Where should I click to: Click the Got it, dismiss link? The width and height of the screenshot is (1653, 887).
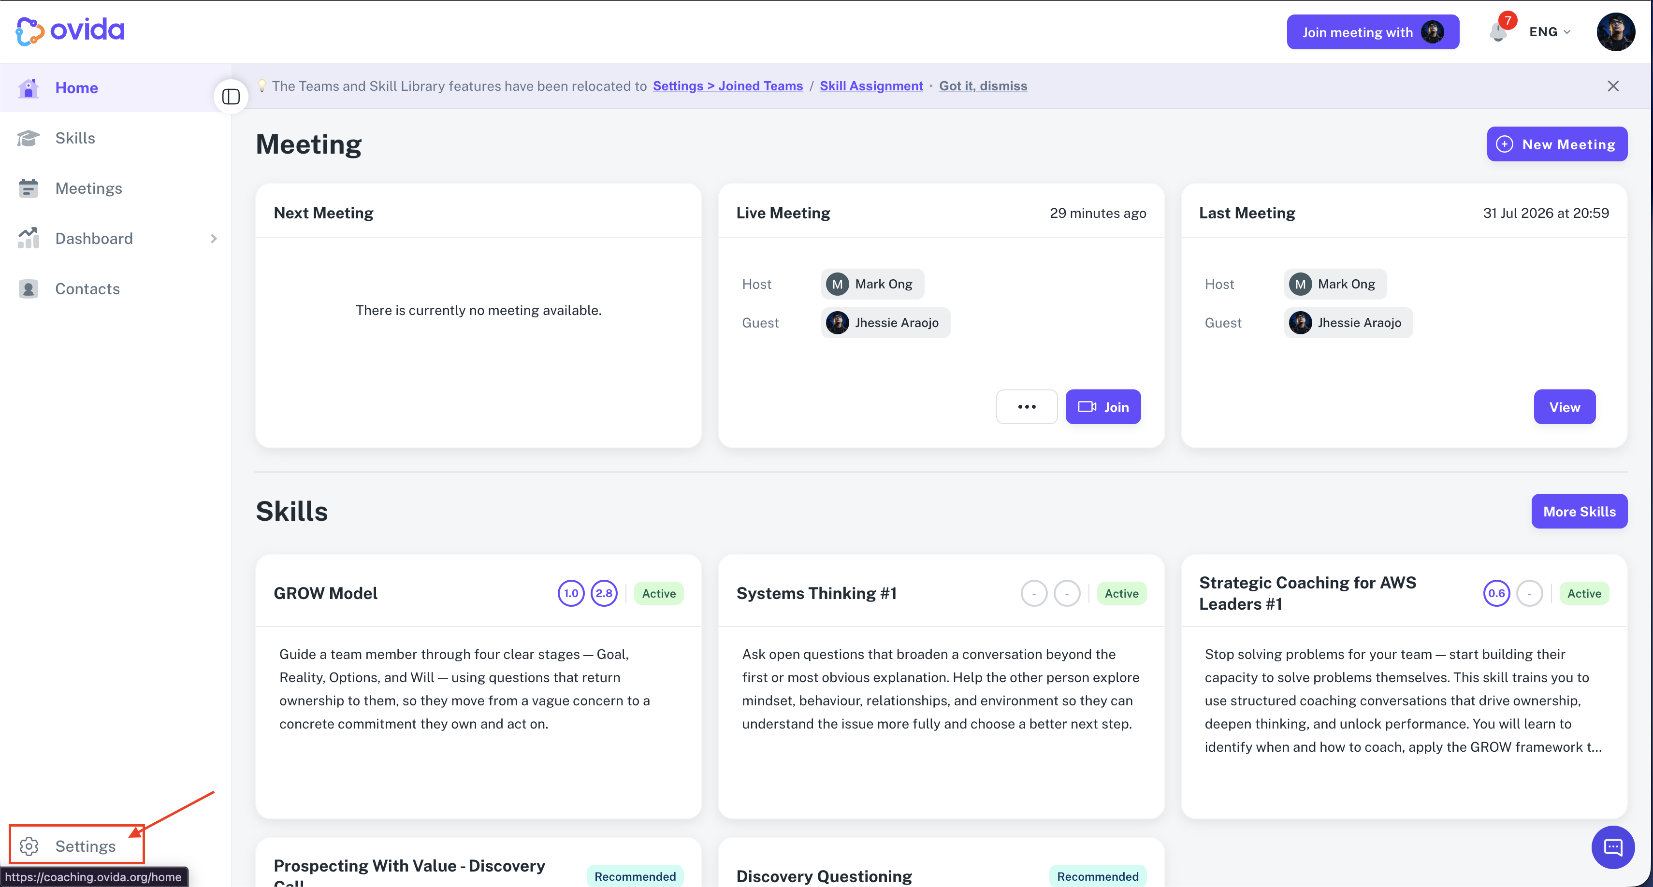(983, 86)
